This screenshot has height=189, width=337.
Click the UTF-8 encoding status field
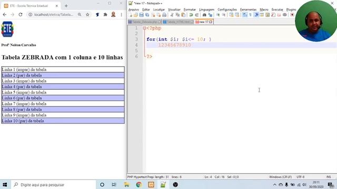pos(301,177)
